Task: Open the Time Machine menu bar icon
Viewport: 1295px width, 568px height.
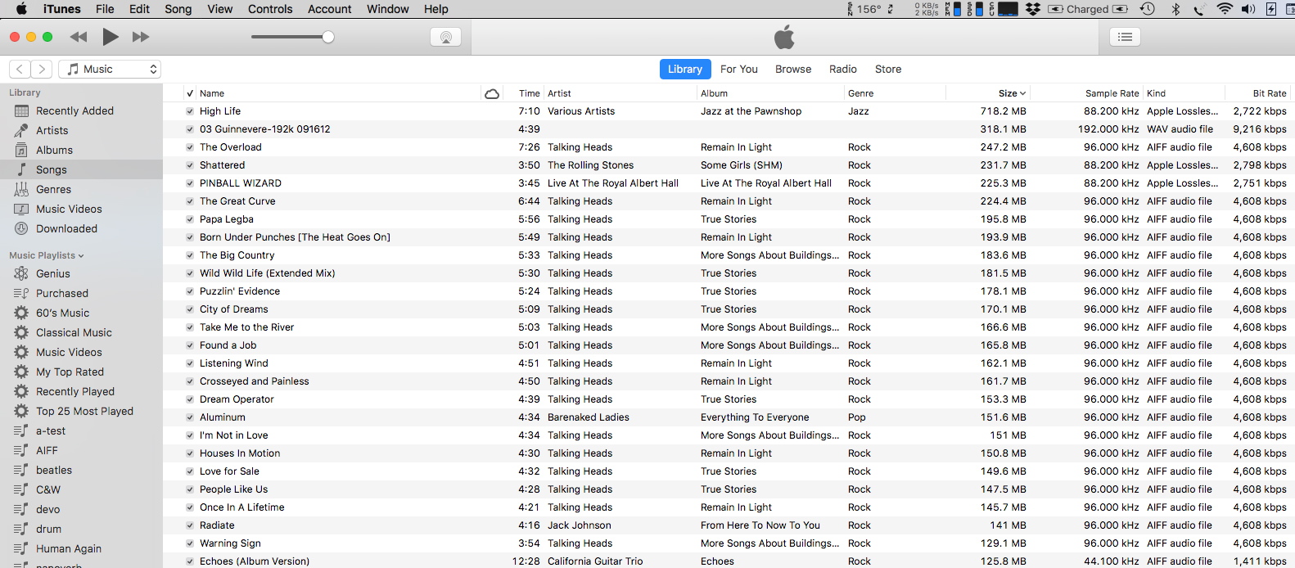Action: click(x=1148, y=9)
